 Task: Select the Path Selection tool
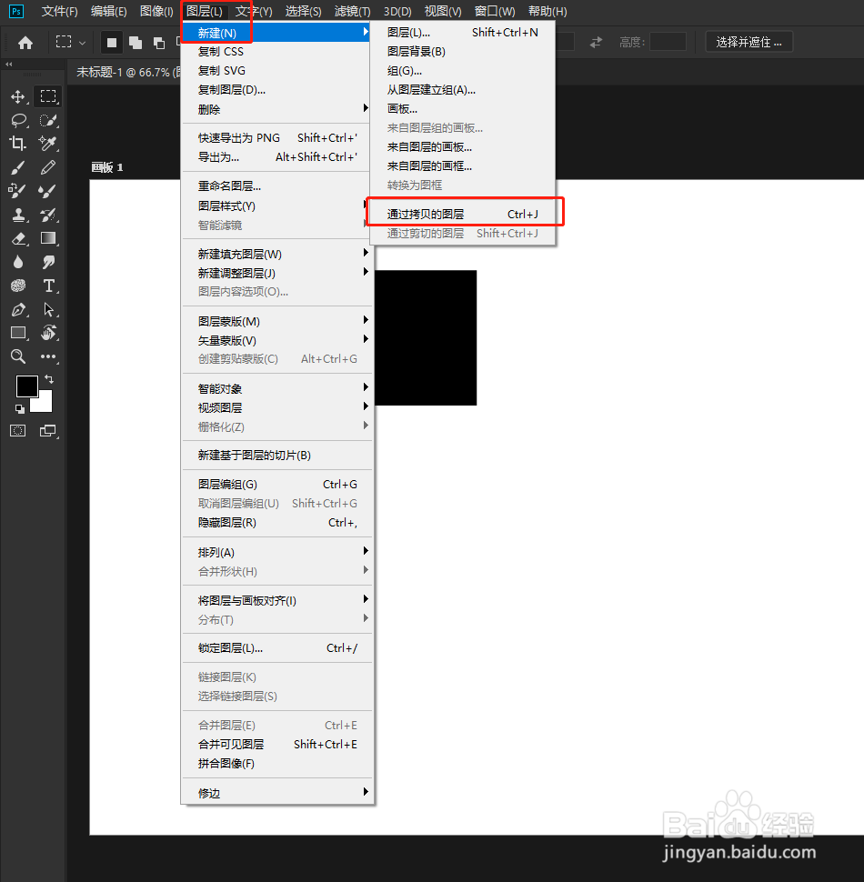tap(48, 309)
